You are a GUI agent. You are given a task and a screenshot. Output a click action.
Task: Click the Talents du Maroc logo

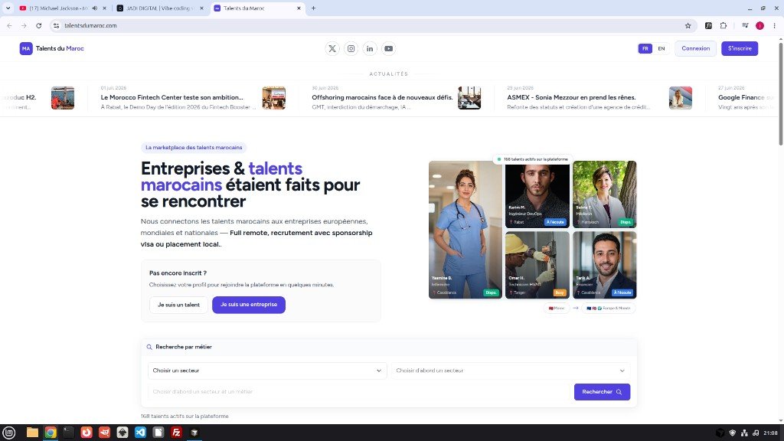click(51, 48)
